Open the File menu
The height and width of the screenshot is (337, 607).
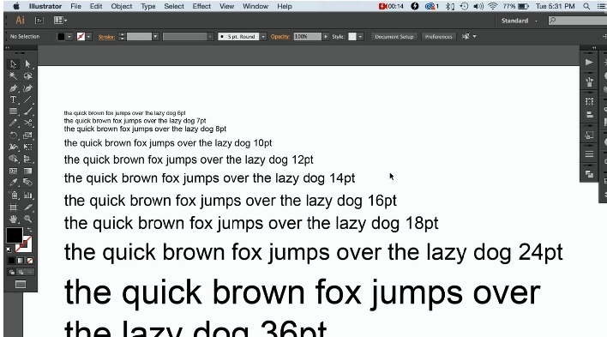[x=75, y=6]
